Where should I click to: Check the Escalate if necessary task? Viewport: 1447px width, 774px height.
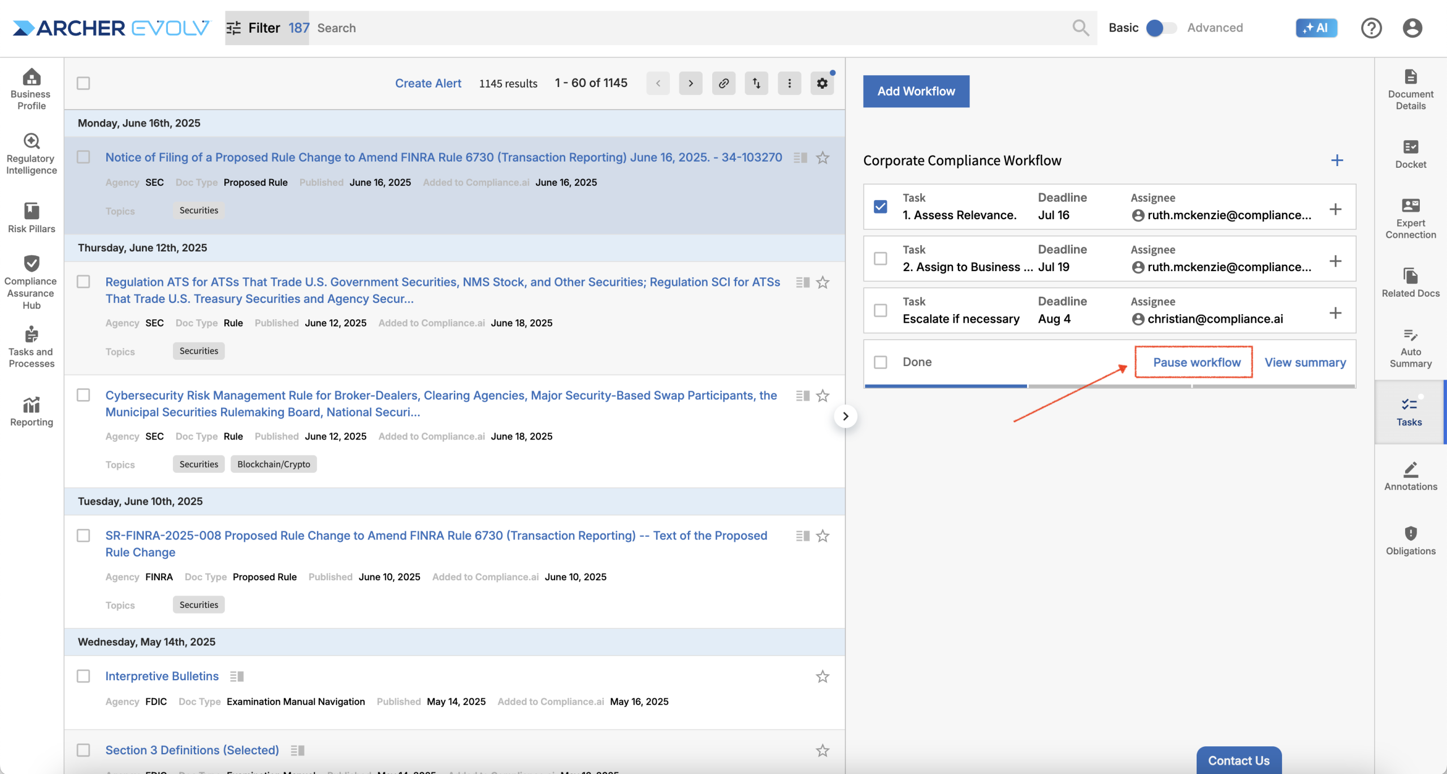pos(880,311)
